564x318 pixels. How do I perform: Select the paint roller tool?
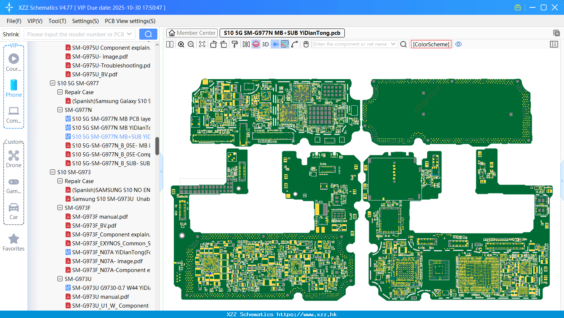click(235, 44)
